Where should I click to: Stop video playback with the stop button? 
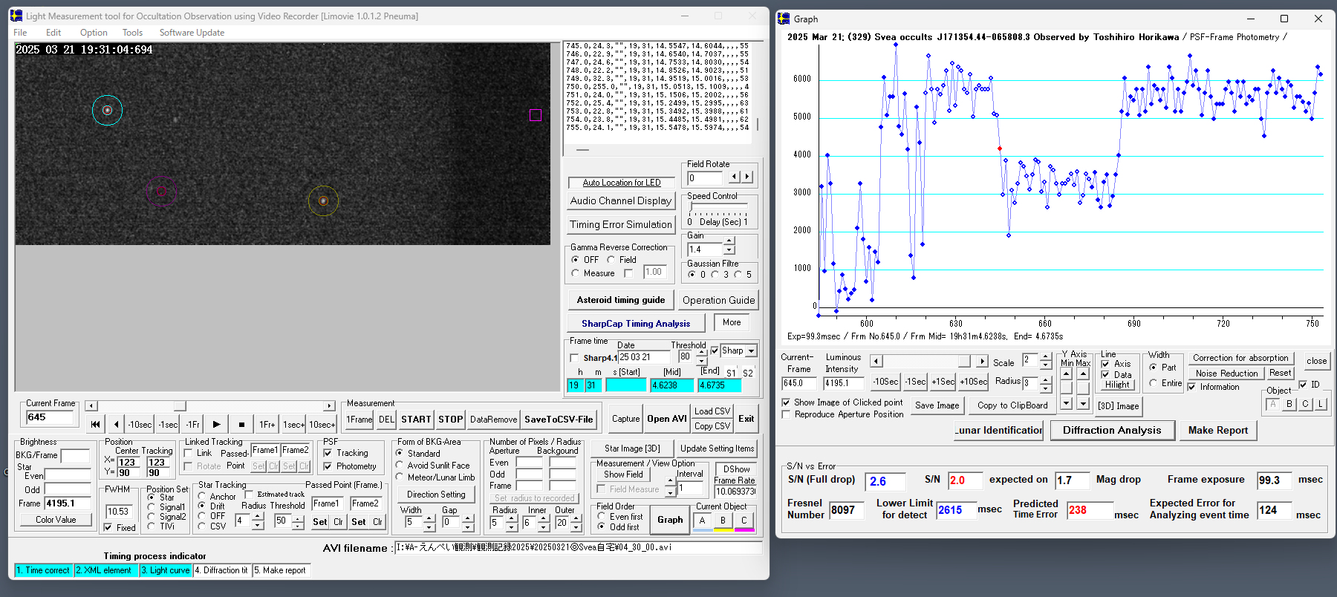(241, 425)
